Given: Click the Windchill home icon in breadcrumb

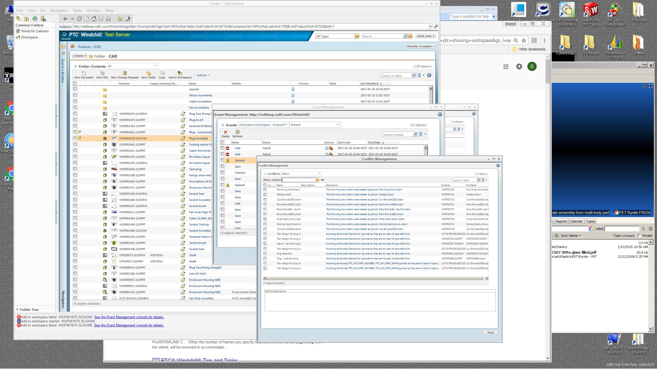Looking at the screenshot, I should [x=73, y=46].
